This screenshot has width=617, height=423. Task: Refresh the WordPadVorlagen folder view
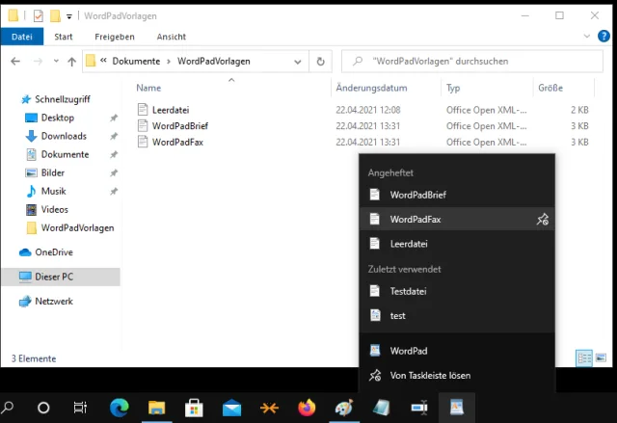[x=321, y=62]
